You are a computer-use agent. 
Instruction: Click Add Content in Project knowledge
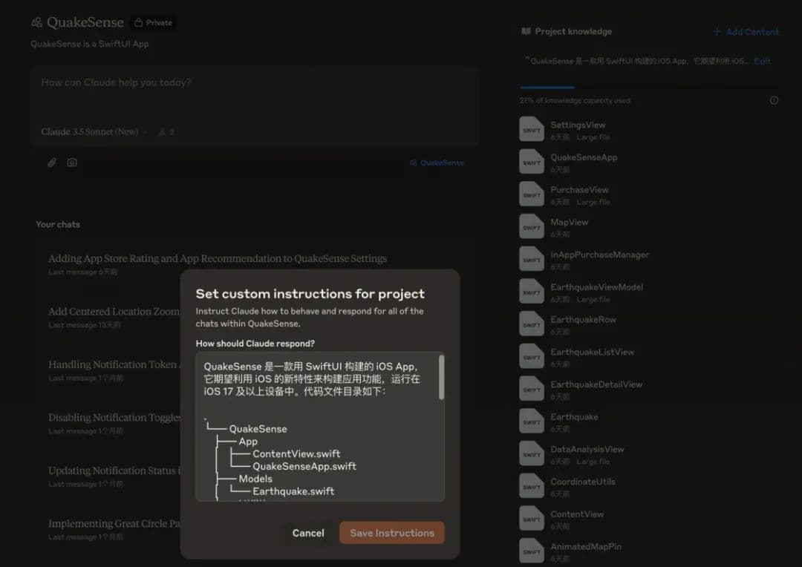(x=746, y=32)
